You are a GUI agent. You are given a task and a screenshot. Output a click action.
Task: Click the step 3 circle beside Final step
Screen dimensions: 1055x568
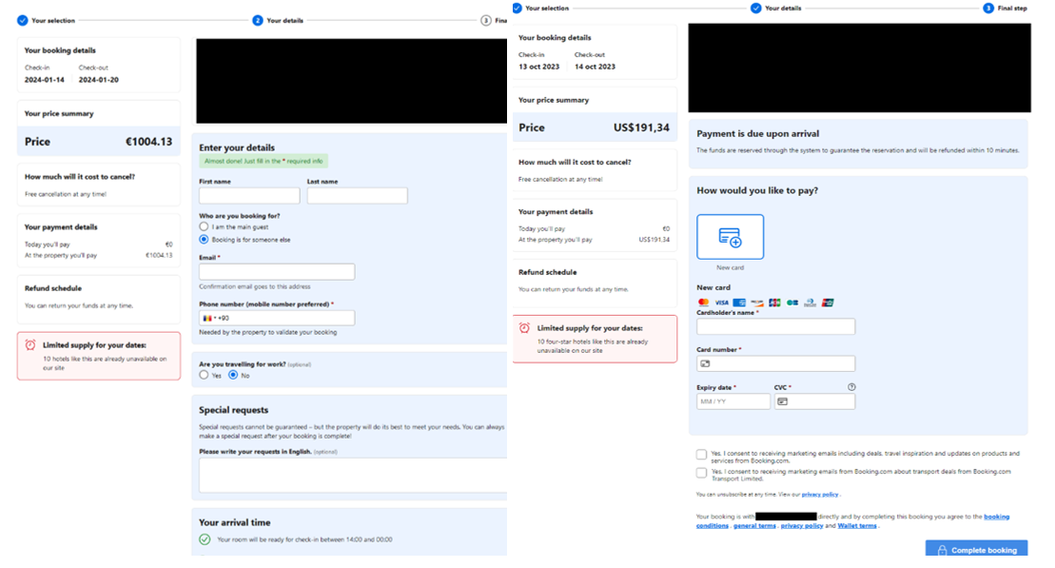coord(987,8)
